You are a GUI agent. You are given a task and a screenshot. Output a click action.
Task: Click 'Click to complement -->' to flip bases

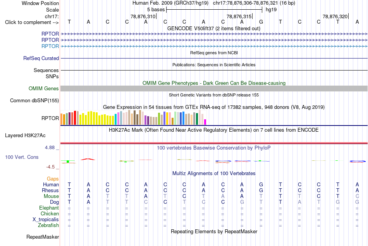[32, 22]
